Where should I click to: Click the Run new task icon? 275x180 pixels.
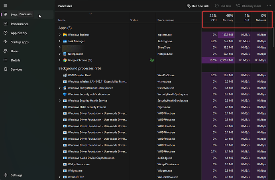[x=189, y=6]
